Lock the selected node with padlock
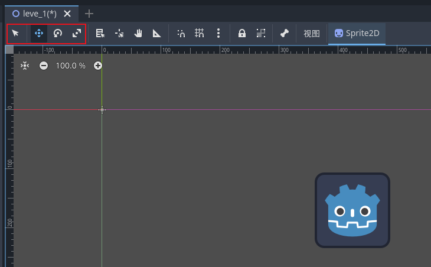Image resolution: width=431 pixels, height=267 pixels. point(242,34)
